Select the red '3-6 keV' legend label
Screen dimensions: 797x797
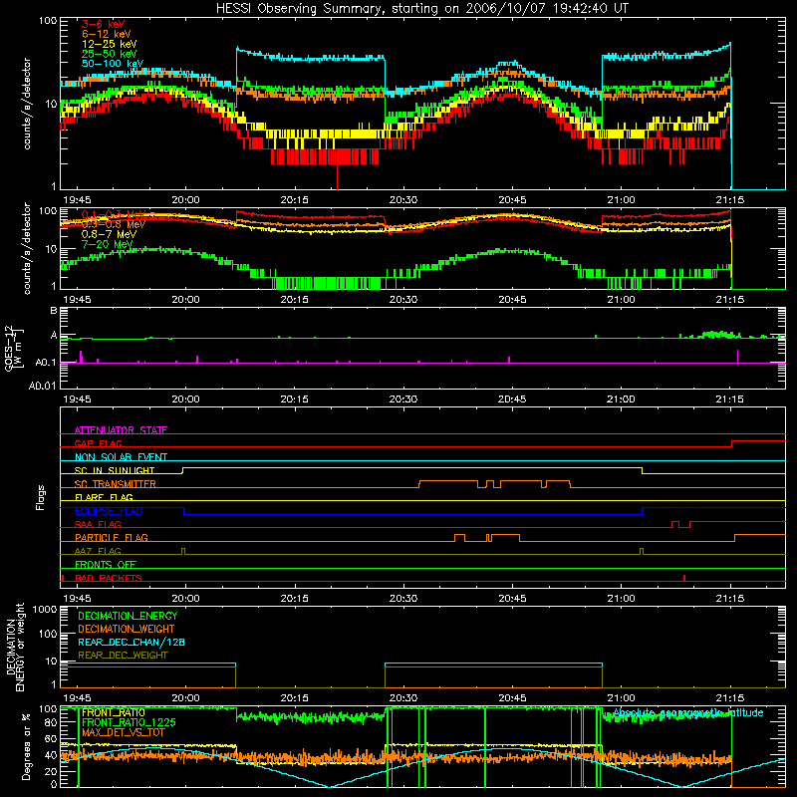(x=104, y=24)
